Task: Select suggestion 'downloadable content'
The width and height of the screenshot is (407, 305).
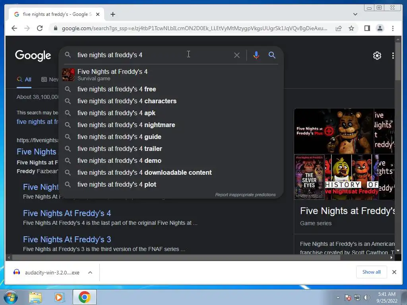Action: click(x=171, y=173)
